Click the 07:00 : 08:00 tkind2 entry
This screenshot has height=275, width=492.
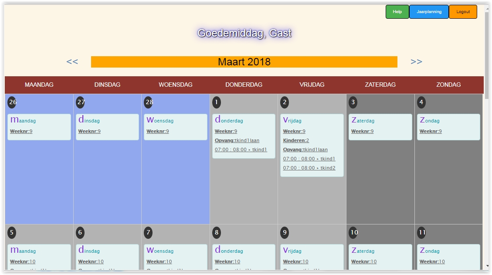coord(309,168)
